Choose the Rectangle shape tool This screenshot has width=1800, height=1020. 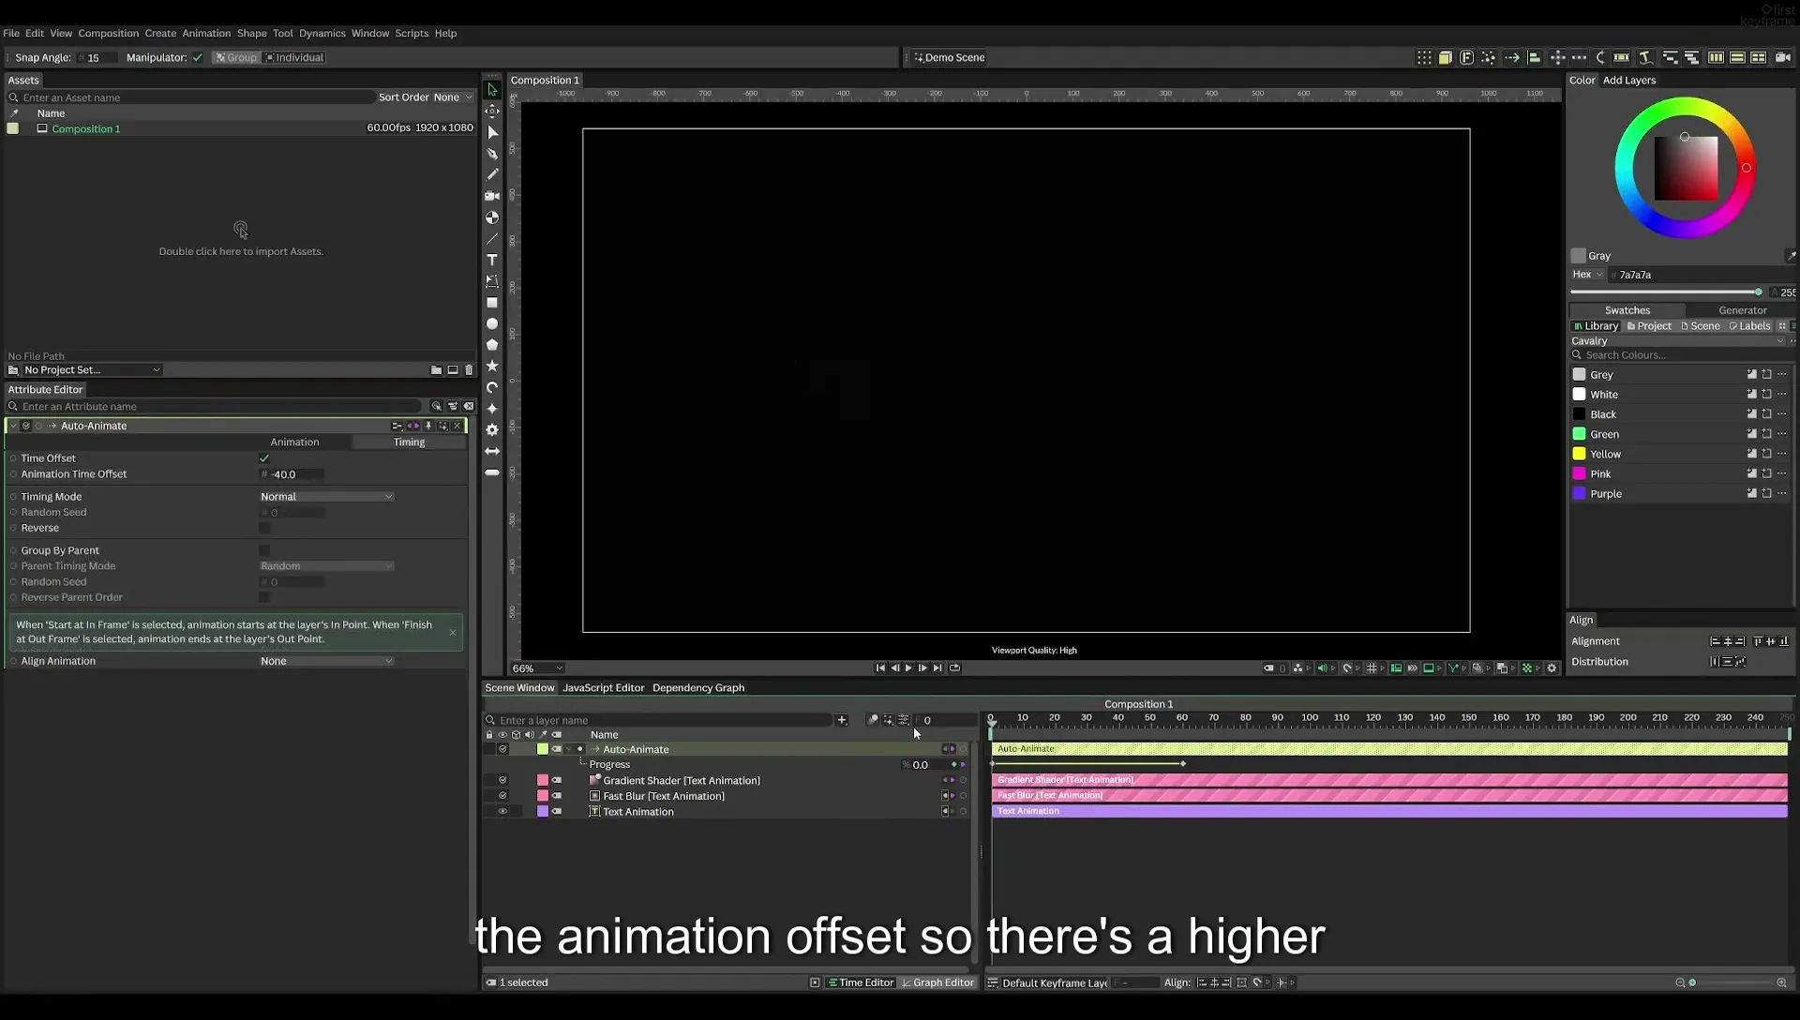(x=492, y=303)
